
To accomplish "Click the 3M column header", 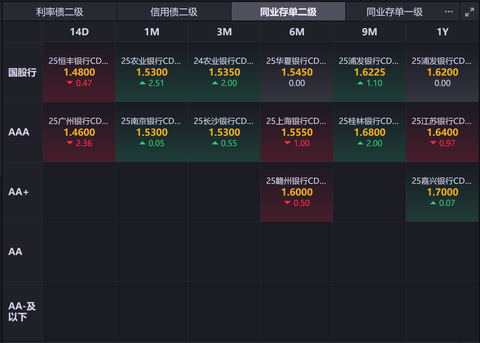I will (x=224, y=32).
